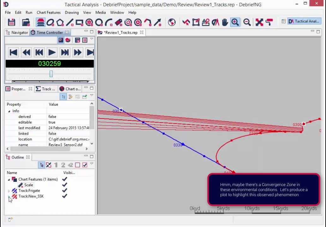326x227 pixels.
Task: Click the fast rewind double-arrow button
Action: [26, 52]
